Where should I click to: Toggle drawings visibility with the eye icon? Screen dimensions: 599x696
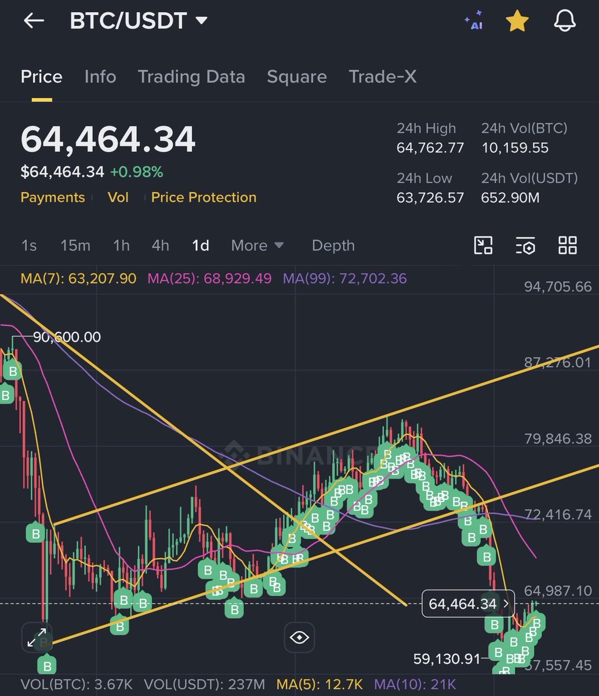(299, 637)
